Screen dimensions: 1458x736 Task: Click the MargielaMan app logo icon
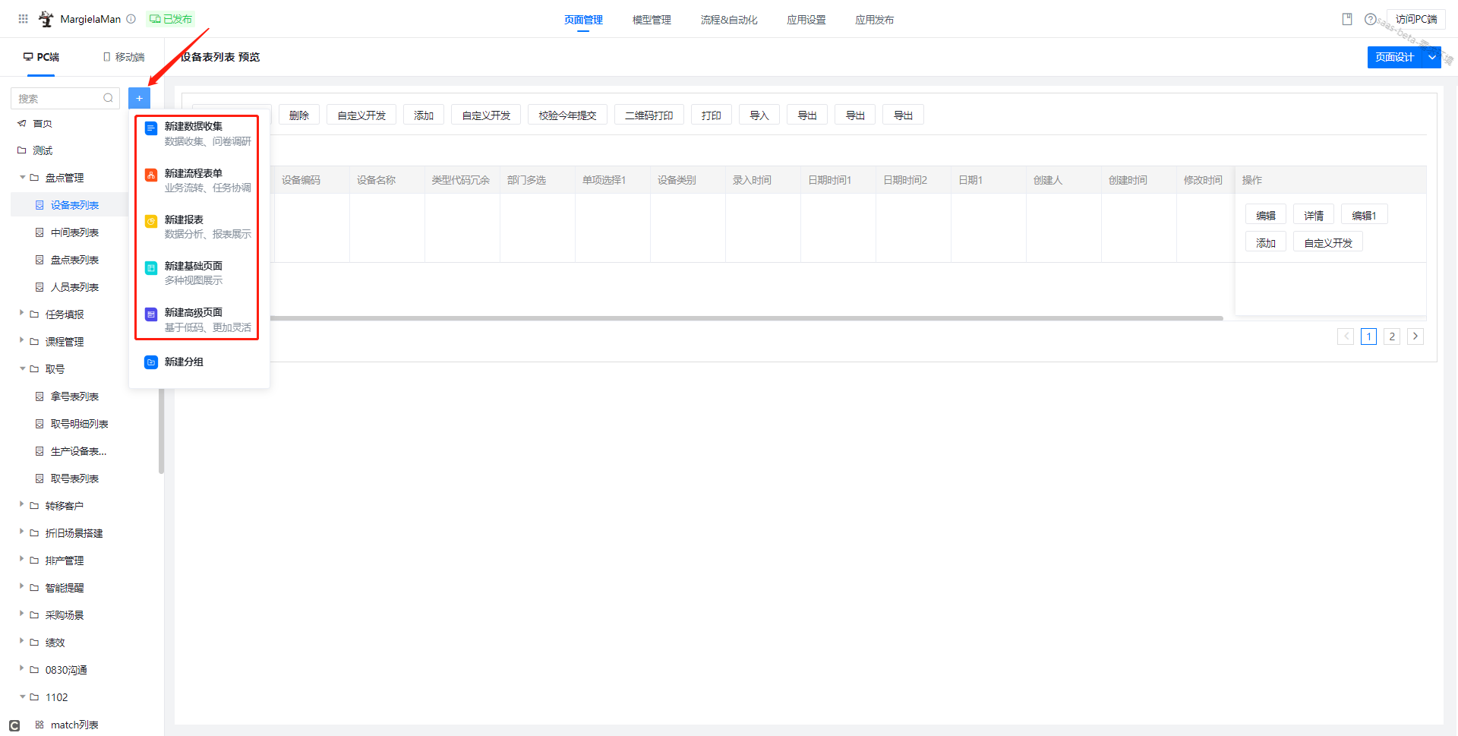[46, 19]
